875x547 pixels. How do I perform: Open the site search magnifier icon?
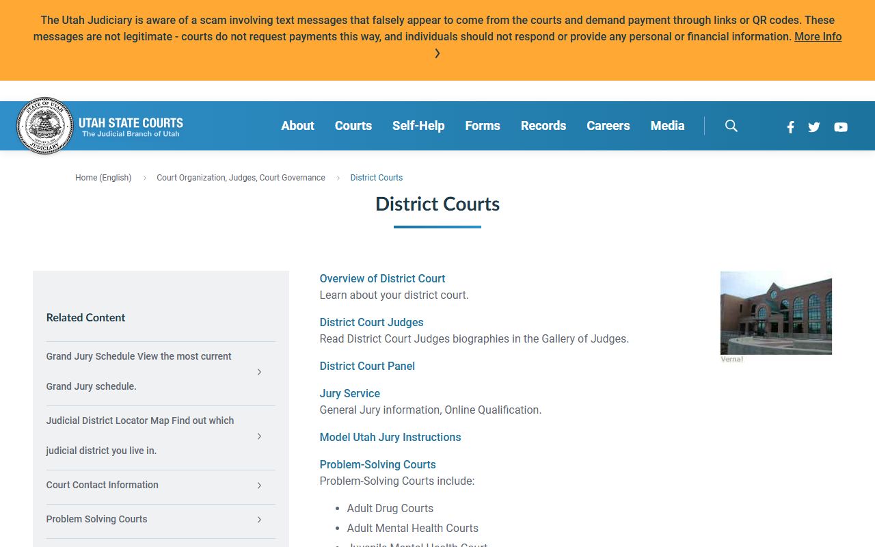(731, 126)
